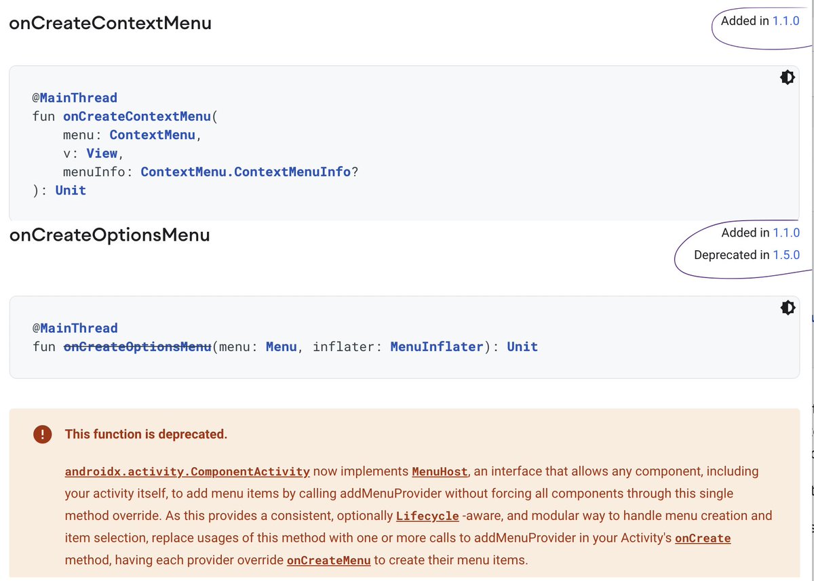
Task: Click the "This function is deprecated." text
Action: tap(146, 435)
